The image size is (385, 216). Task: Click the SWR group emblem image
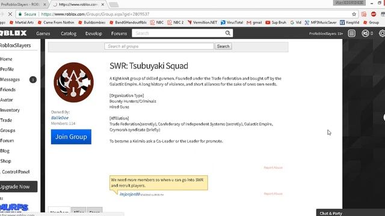[x=73, y=82]
